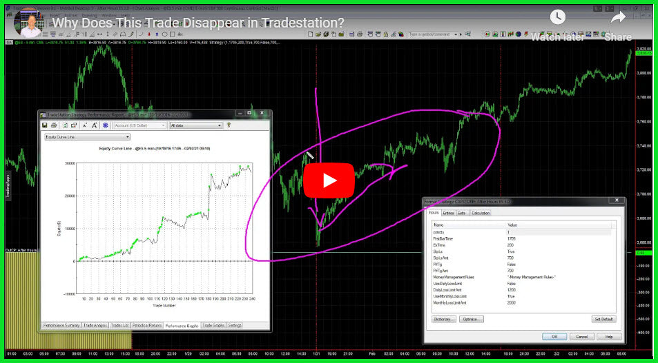
Task: Refresh the performance report data
Action: [65, 125]
